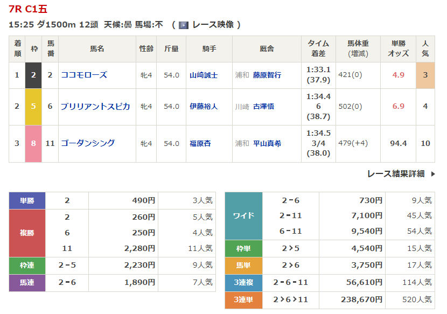View jockey 伊藤裕人 profile
The width and height of the screenshot is (447, 314).
(204, 107)
